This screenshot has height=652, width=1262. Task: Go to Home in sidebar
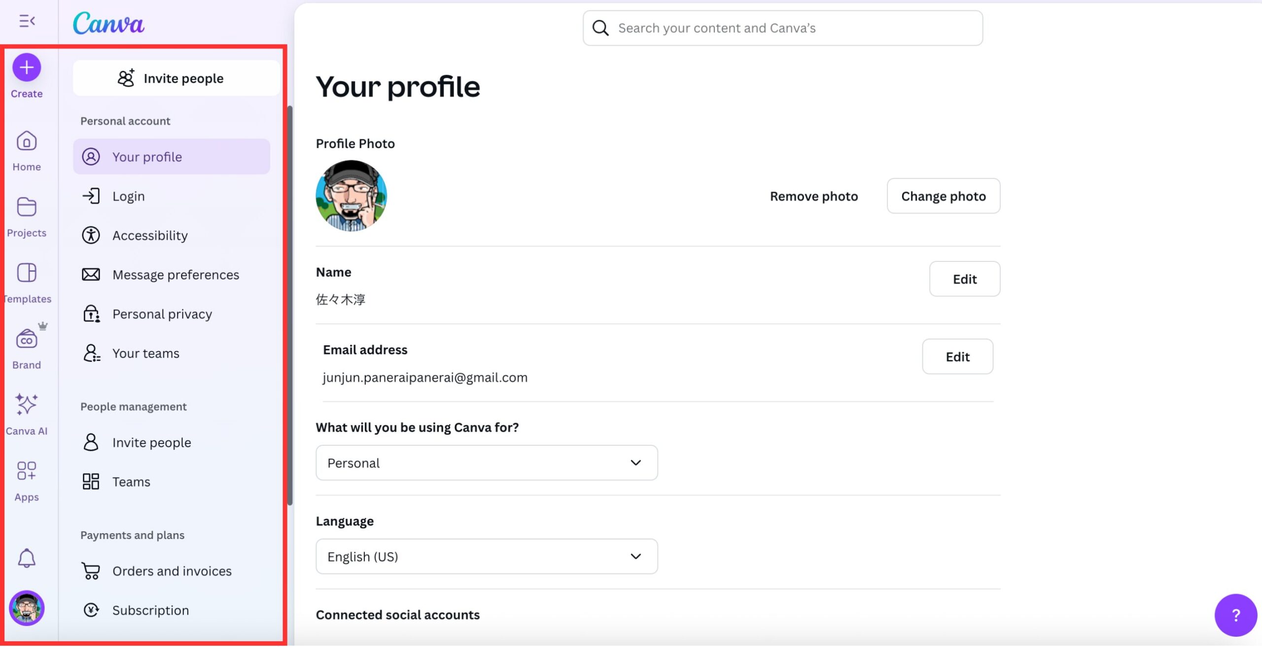click(27, 151)
